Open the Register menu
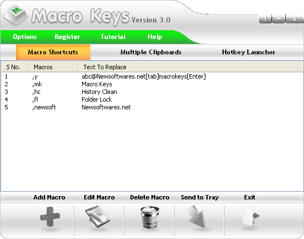This screenshot has height=239, width=304. click(x=67, y=37)
